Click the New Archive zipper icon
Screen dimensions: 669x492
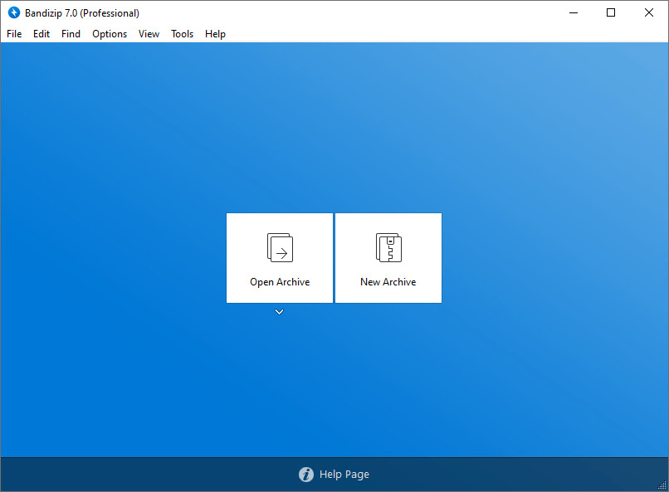point(388,247)
